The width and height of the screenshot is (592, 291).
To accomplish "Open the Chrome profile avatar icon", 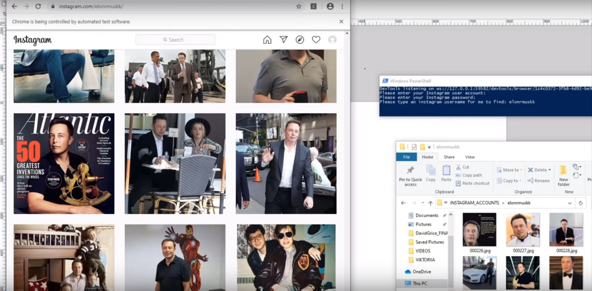I will 330,6.
